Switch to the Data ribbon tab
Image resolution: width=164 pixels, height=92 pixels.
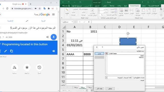119,6
